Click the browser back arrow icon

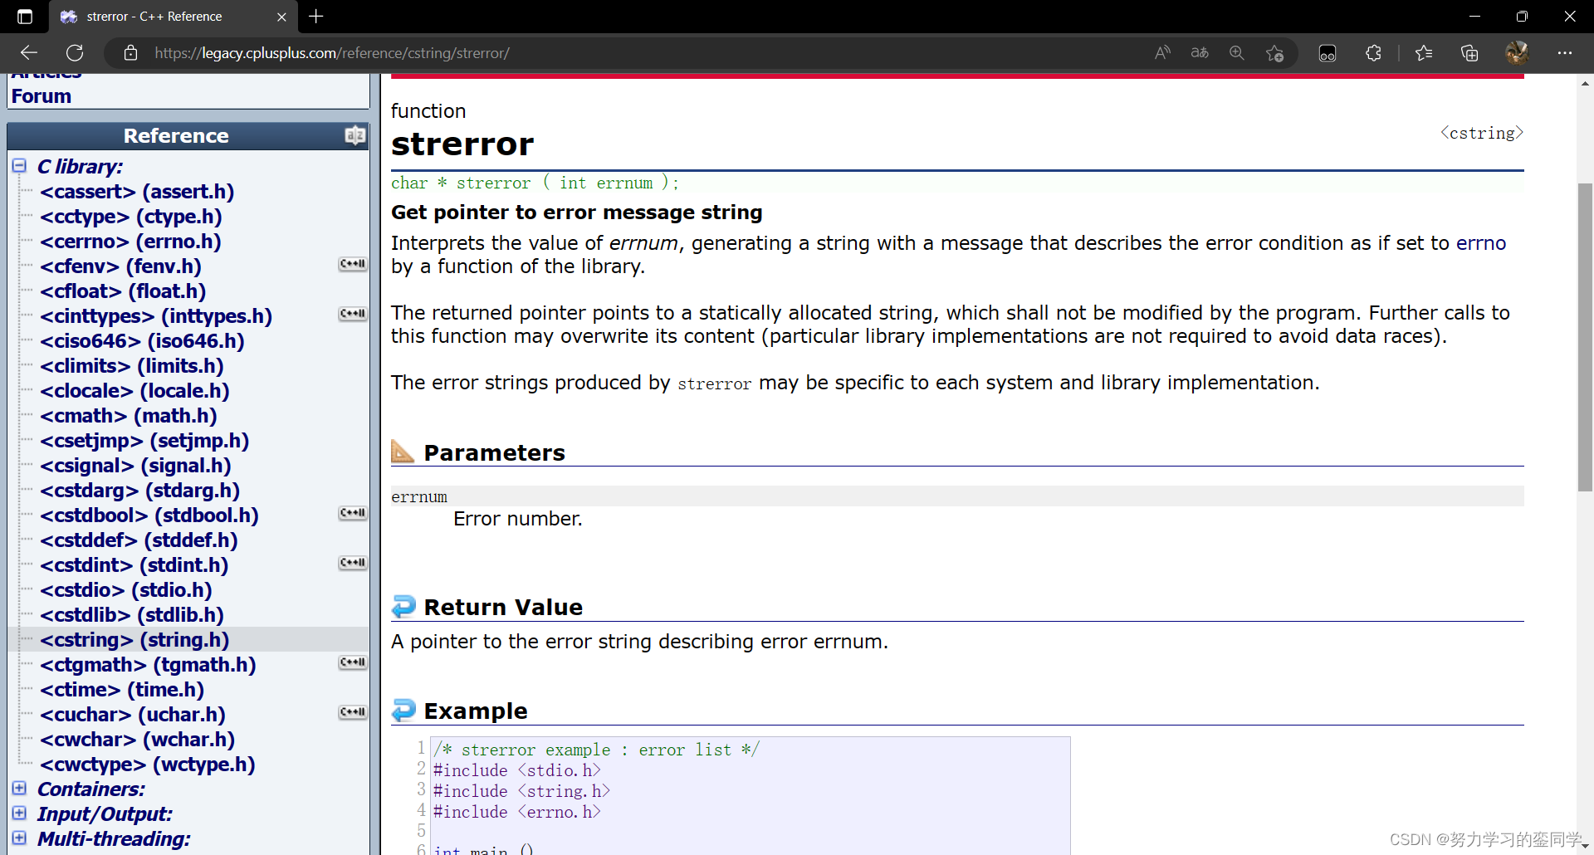tap(29, 53)
